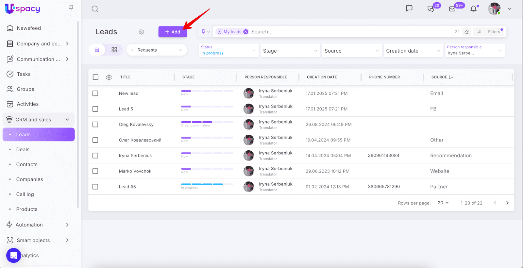Open the notifications bell icon
Screen dimensions: 523x268
tap(473, 9)
